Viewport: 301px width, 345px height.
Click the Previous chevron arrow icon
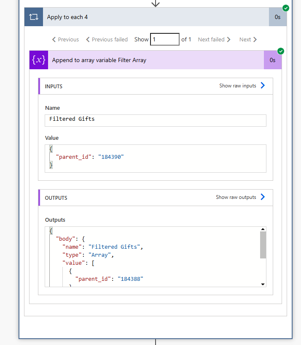tap(53, 39)
